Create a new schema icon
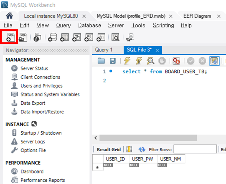The image size is (226, 184). (52, 37)
